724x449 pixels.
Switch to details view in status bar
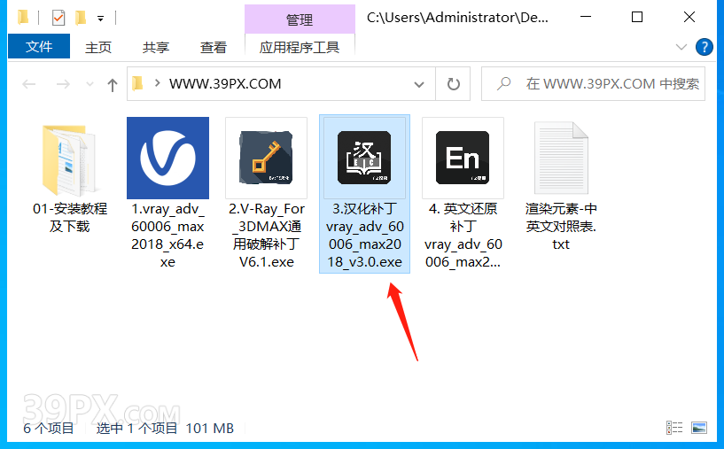tap(674, 428)
